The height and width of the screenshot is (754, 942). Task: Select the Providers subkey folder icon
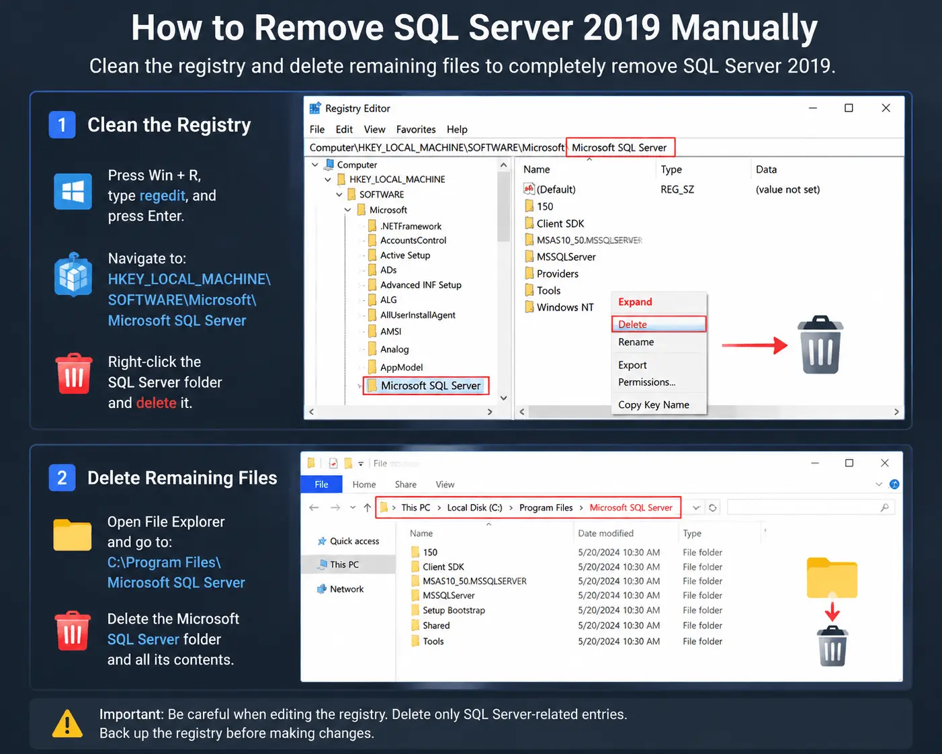[529, 274]
